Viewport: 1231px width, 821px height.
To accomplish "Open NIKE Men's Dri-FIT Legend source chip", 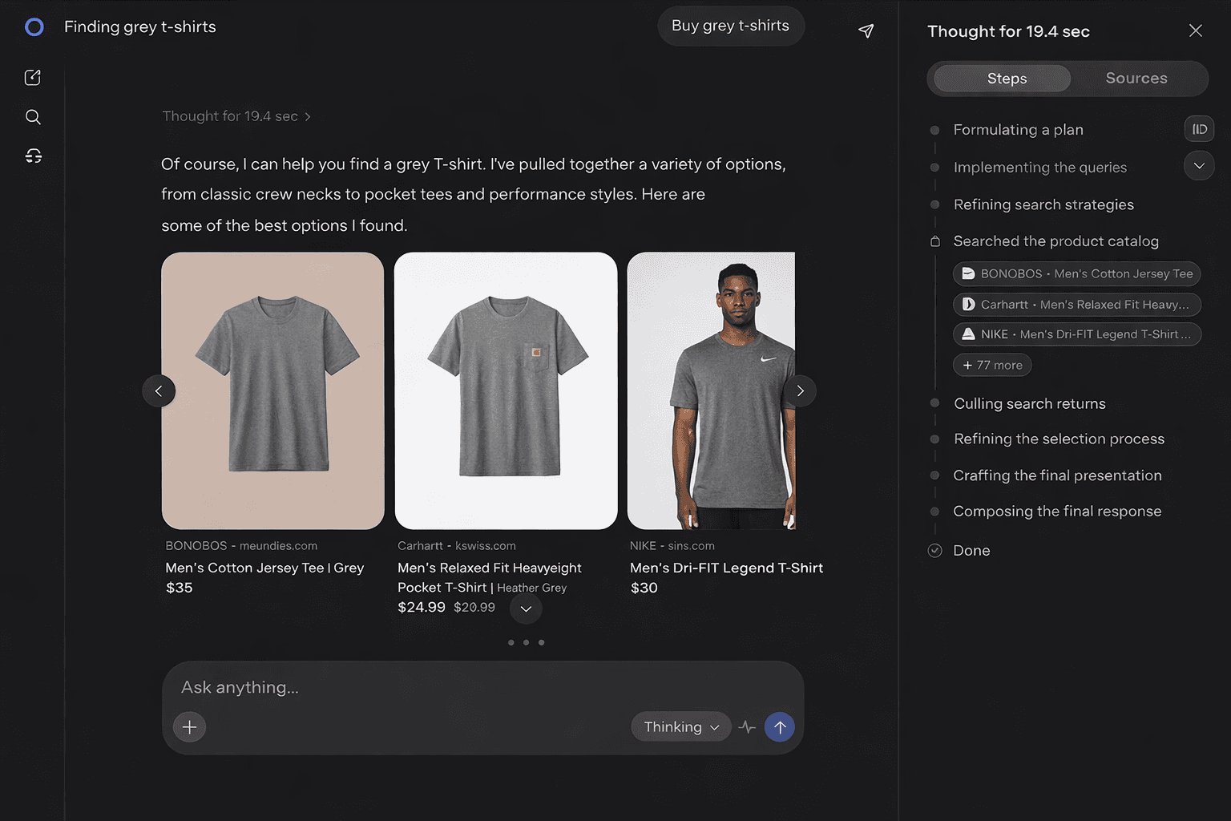I will coord(1076,334).
